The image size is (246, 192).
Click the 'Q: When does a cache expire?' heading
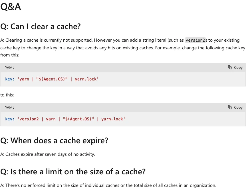click(x=54, y=141)
